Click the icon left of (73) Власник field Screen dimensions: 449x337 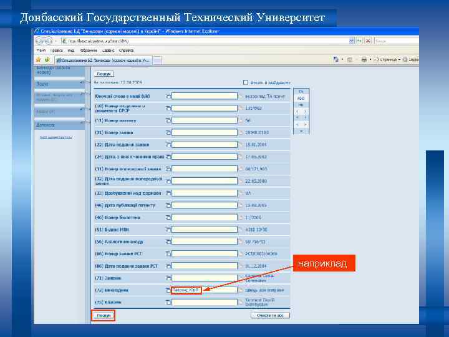pos(168,302)
